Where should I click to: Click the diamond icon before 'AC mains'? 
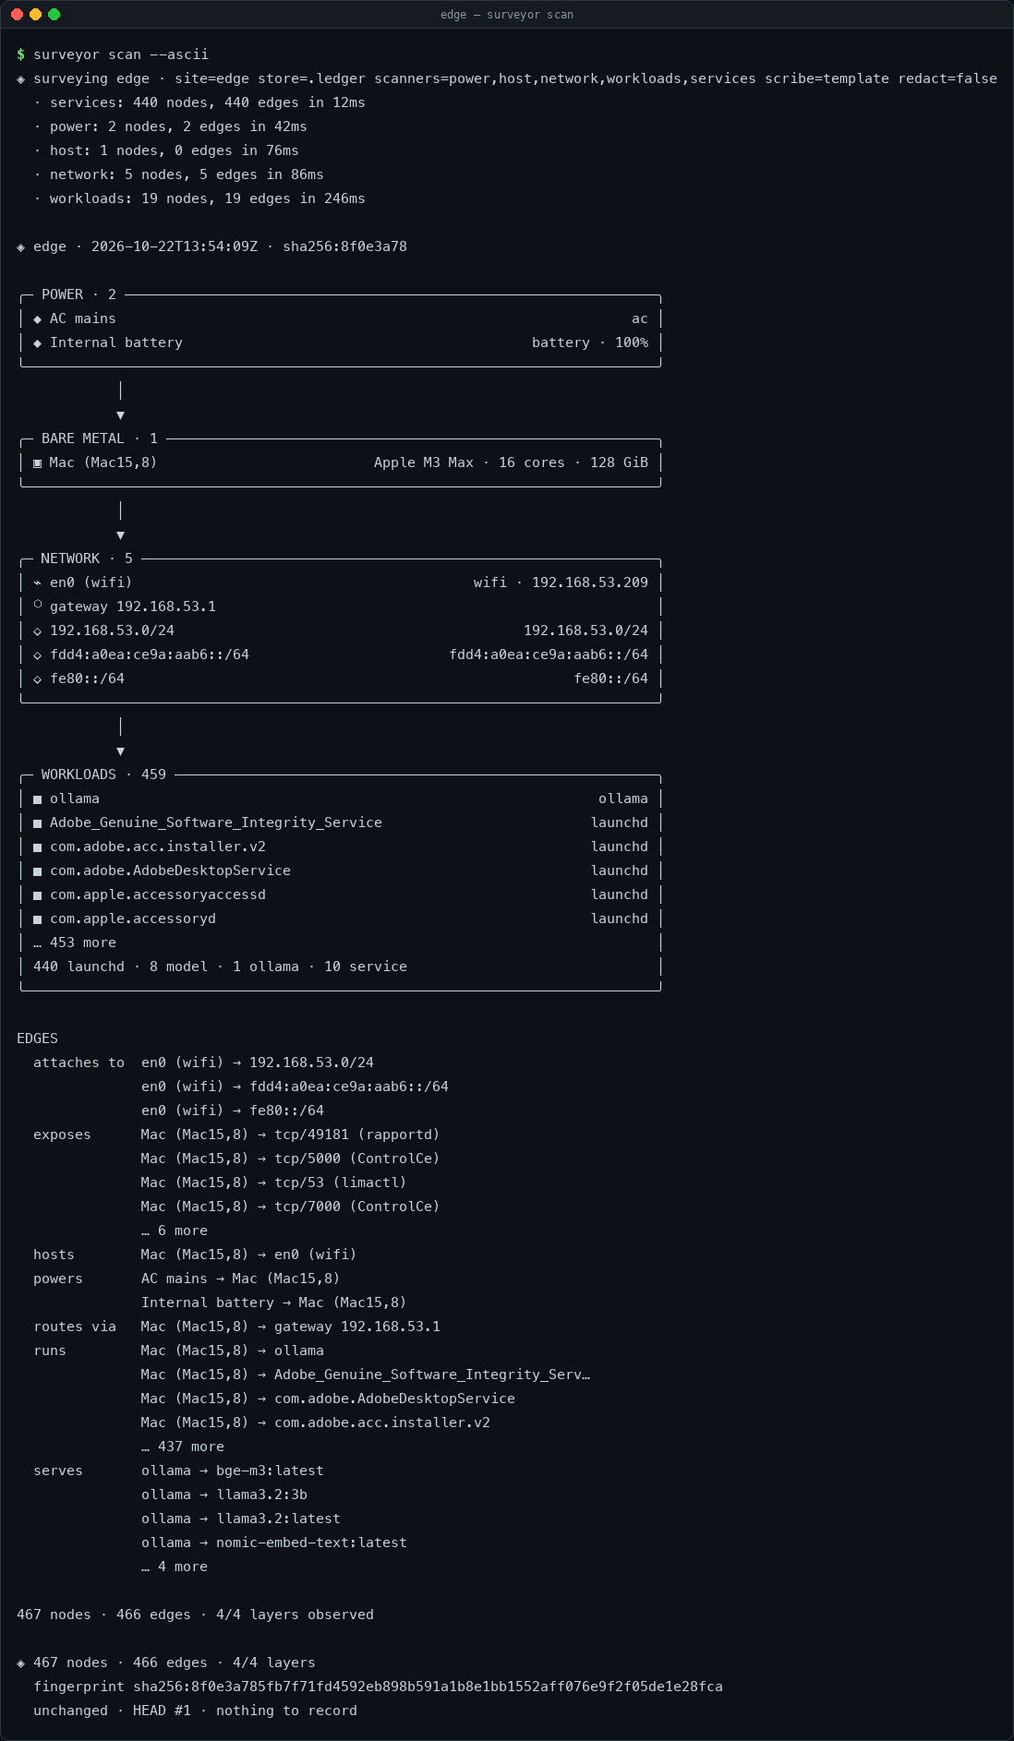tap(38, 318)
